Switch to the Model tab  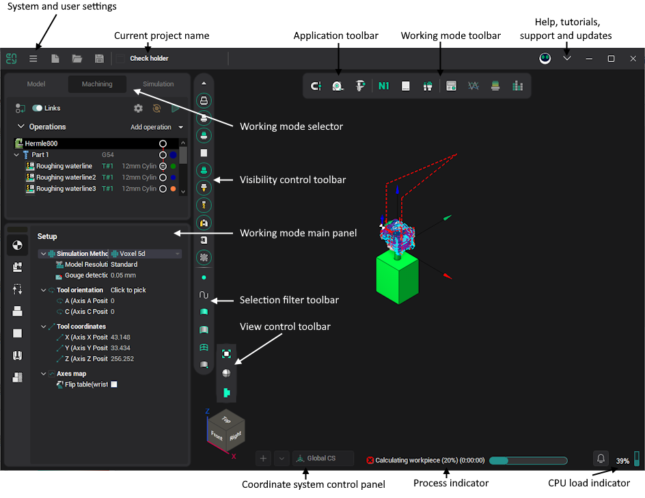coord(36,84)
